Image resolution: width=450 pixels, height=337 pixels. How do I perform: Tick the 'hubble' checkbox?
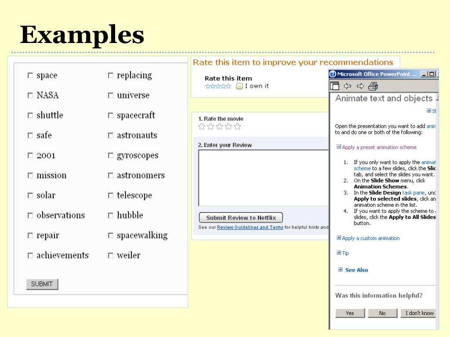click(110, 215)
